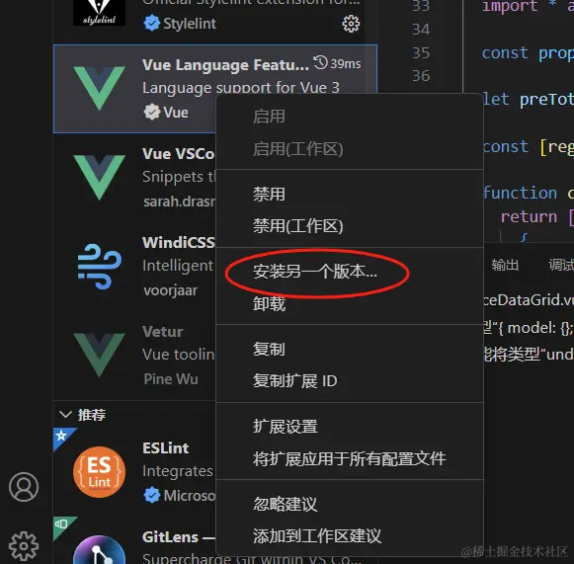
Task: Switch to the 输出 panel tab
Action: pyautogui.click(x=505, y=265)
